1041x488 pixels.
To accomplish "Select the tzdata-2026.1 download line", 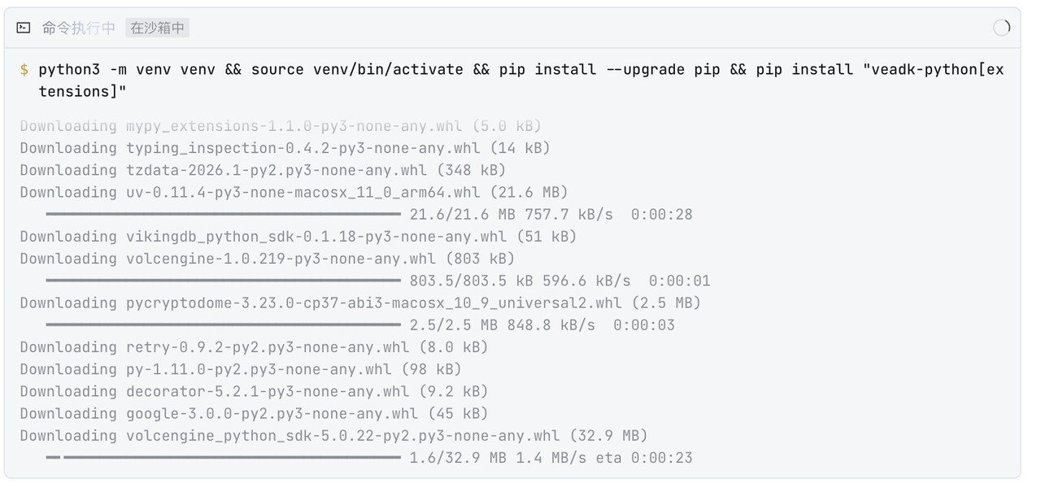I will 263,170.
